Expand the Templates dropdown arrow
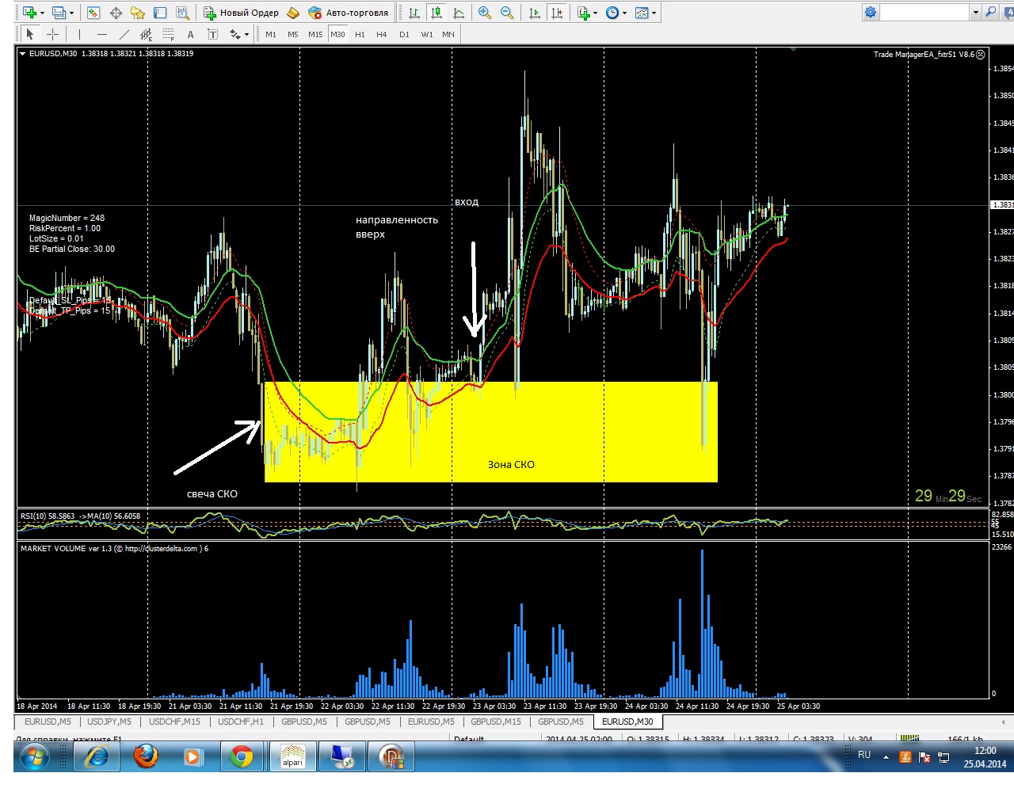 coord(654,13)
